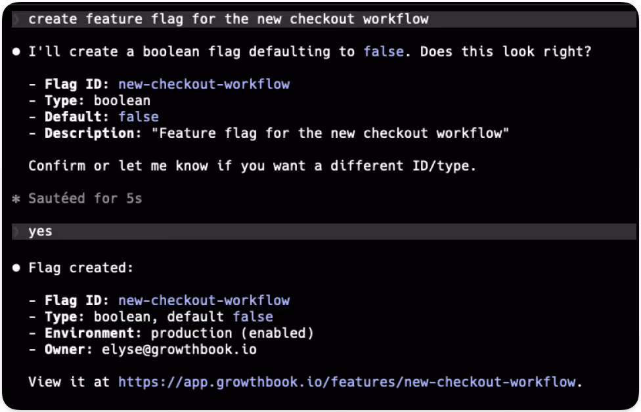The height and width of the screenshot is (412, 641).
Task: Click the word 'false' in the first response sentence
Action: click(x=384, y=51)
